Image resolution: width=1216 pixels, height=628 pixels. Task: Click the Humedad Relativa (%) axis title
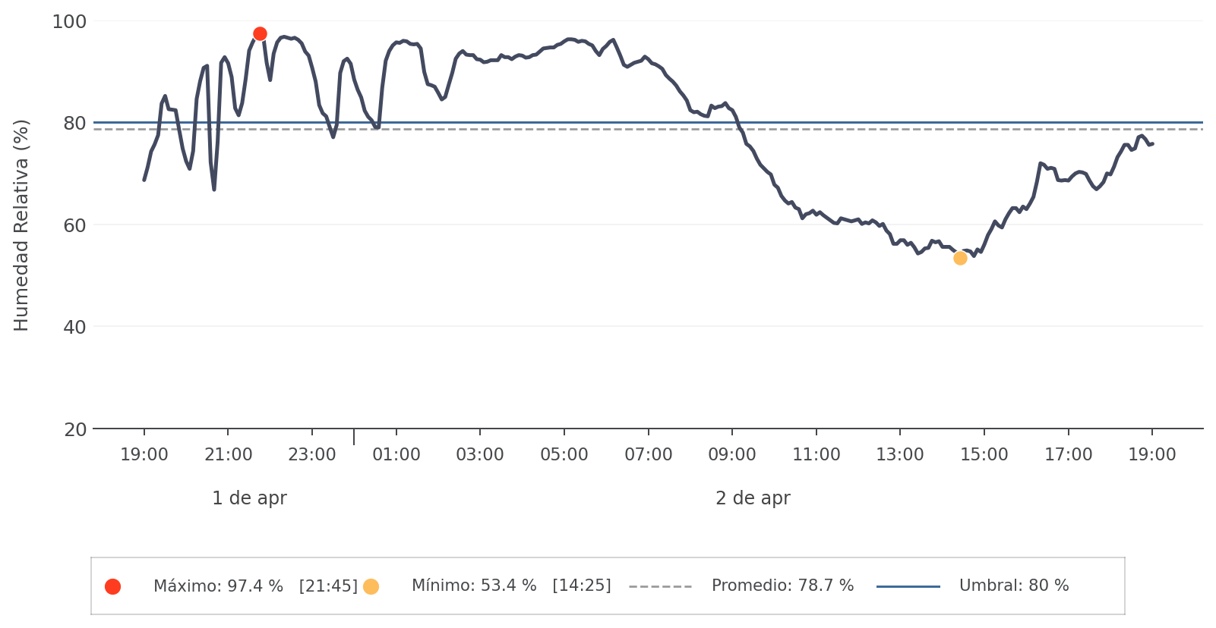[21, 225]
